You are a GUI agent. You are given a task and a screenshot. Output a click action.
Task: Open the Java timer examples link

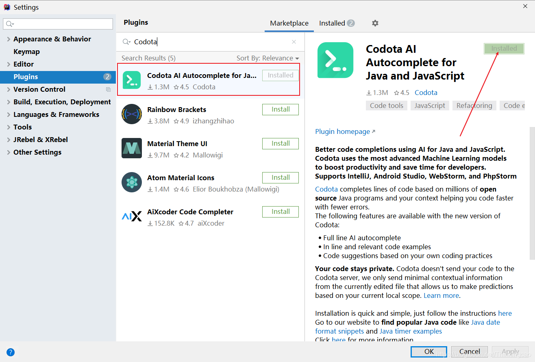411,331
